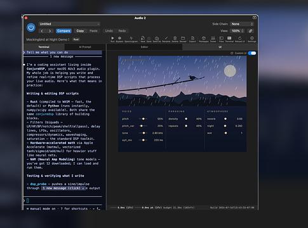The width and height of the screenshot is (308, 228).
Task: Click the wet slider knob
Action: (x=225, y=133)
